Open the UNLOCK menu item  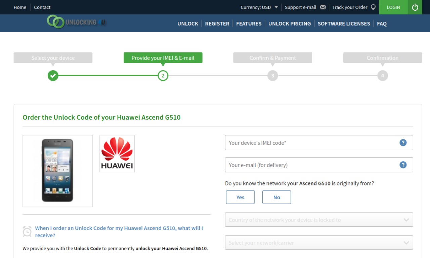(188, 24)
